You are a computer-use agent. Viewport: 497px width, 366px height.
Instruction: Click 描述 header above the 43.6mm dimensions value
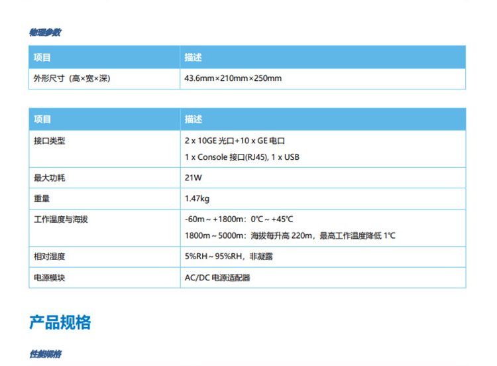click(193, 58)
